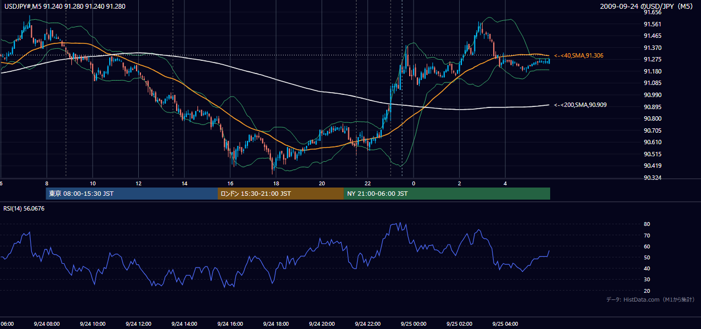Screen dimensions: 701x329
Task: Click the RSI(14) 56.0676 indicator label
Action: (x=24, y=208)
